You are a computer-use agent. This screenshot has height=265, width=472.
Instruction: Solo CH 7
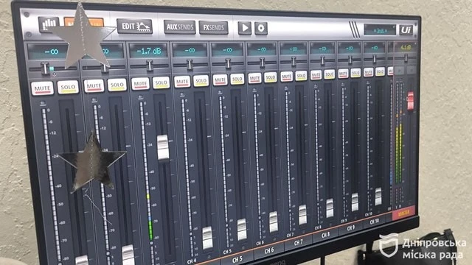(301, 76)
